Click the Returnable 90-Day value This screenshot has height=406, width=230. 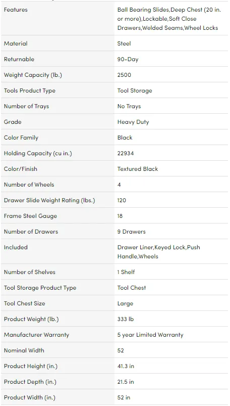pyautogui.click(x=128, y=59)
